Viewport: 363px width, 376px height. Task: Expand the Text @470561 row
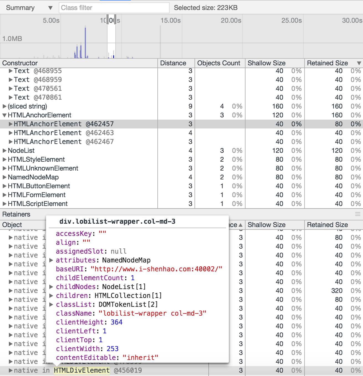[x=11, y=89]
